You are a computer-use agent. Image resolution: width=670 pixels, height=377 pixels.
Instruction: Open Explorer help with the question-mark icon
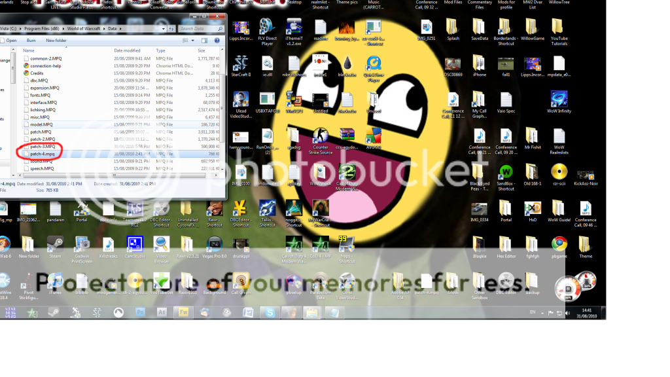[x=217, y=41]
